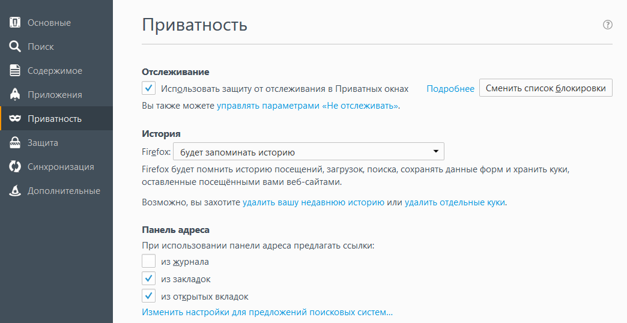The image size is (627, 323).
Task: Click the Дополнительные wizard hat icon
Action: tap(15, 191)
